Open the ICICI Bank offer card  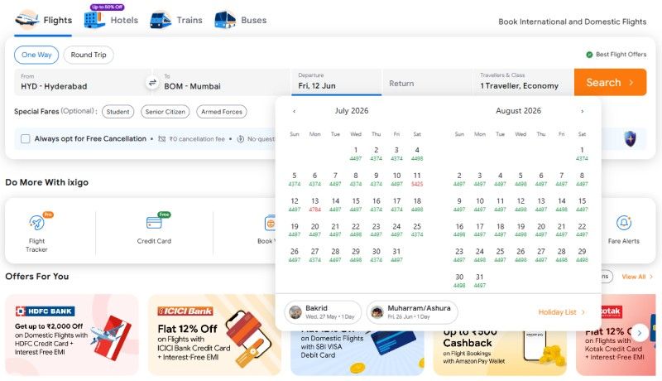coord(214,335)
